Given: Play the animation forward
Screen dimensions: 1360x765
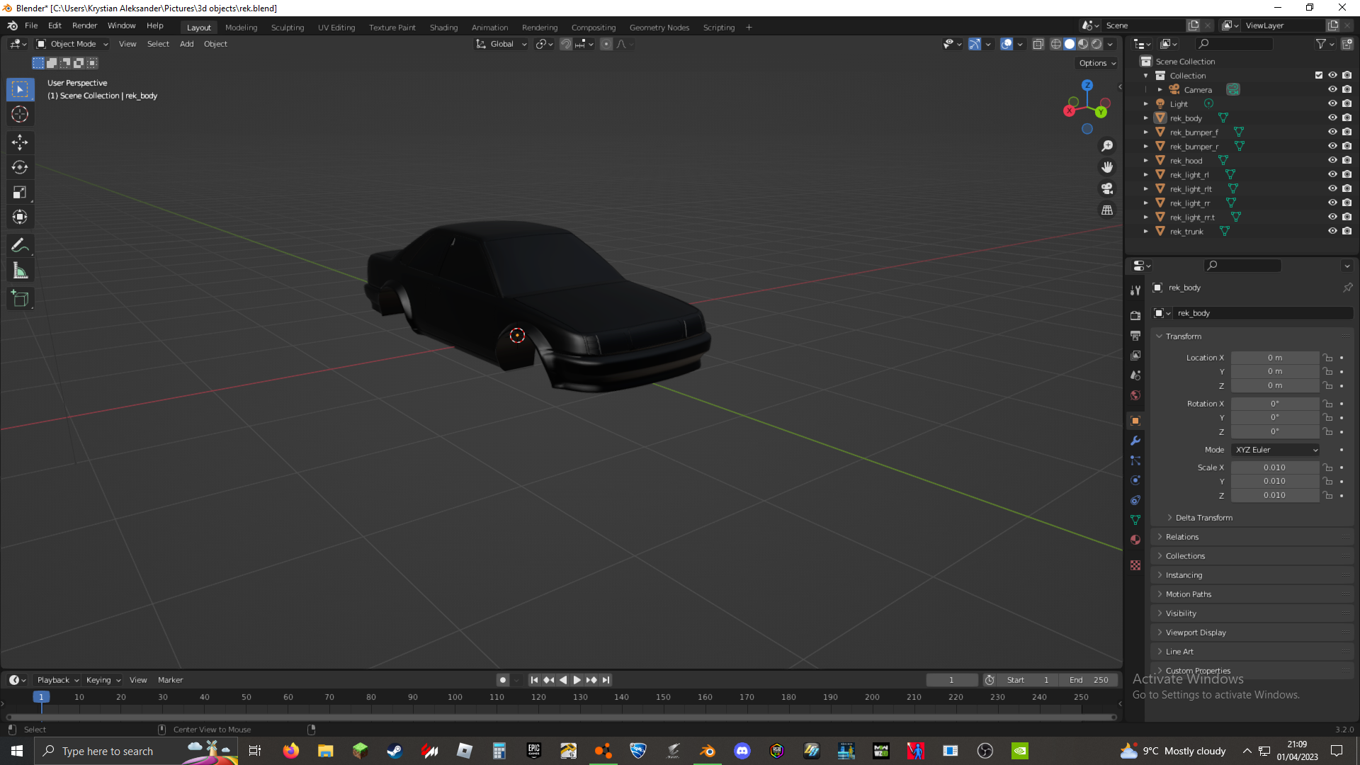Looking at the screenshot, I should click(577, 680).
